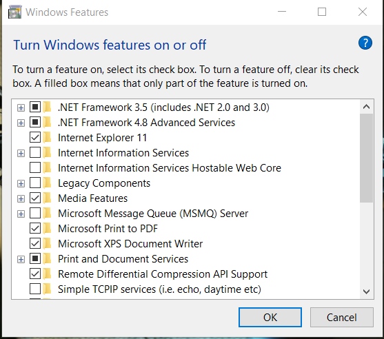Uncheck Microsoft XPS Document Writer checkbox
Image resolution: width=384 pixels, height=339 pixels.
click(x=35, y=243)
